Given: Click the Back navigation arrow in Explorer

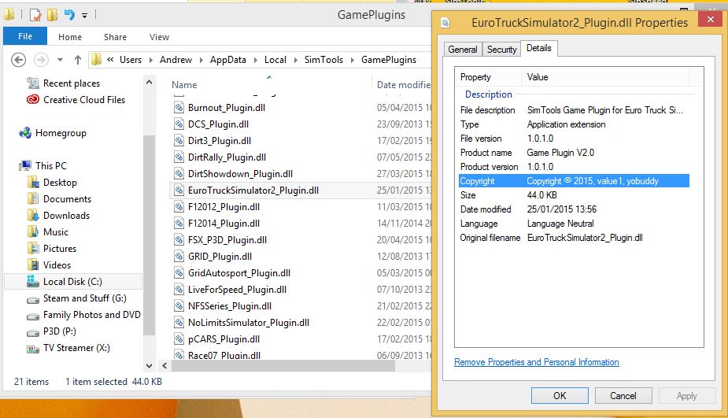Looking at the screenshot, I should click(x=19, y=60).
